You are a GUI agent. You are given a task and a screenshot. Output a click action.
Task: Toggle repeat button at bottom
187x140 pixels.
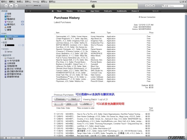(x=16, y=138)
